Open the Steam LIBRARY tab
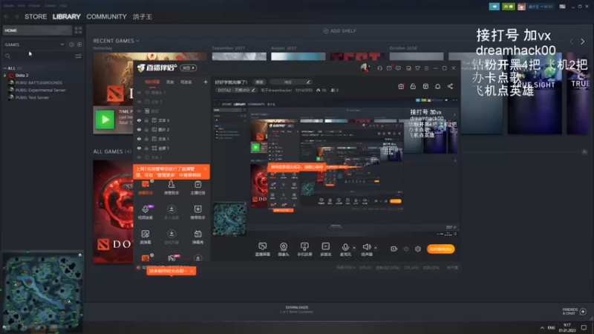 [66, 16]
